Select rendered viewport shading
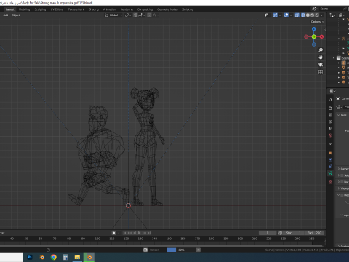This screenshot has width=349, height=262. point(317,15)
